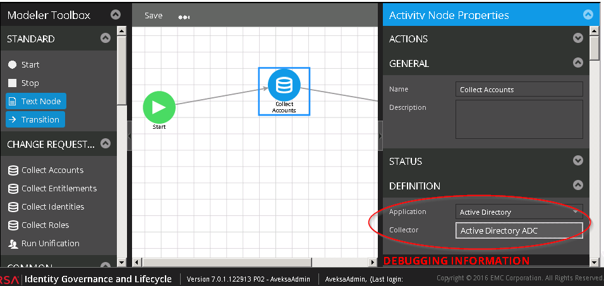
Task: Pick the Collect Entitlements toolbox item
Action: coord(52,188)
